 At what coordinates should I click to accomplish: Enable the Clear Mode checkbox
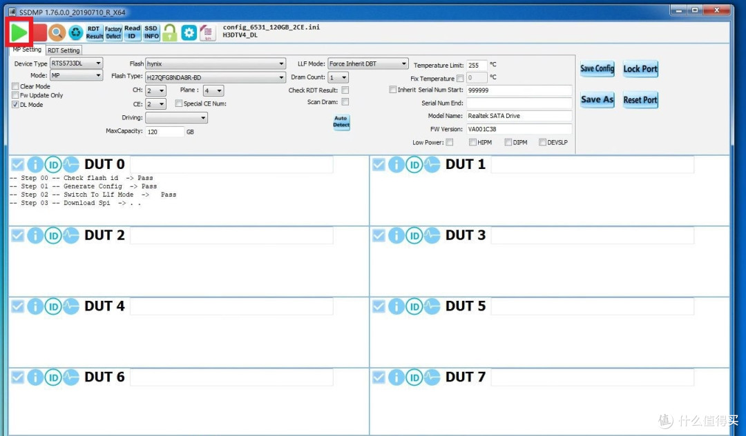tap(15, 86)
